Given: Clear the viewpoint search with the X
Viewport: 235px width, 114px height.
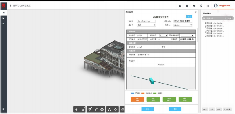Looking at the screenshot, I should click(226, 18).
